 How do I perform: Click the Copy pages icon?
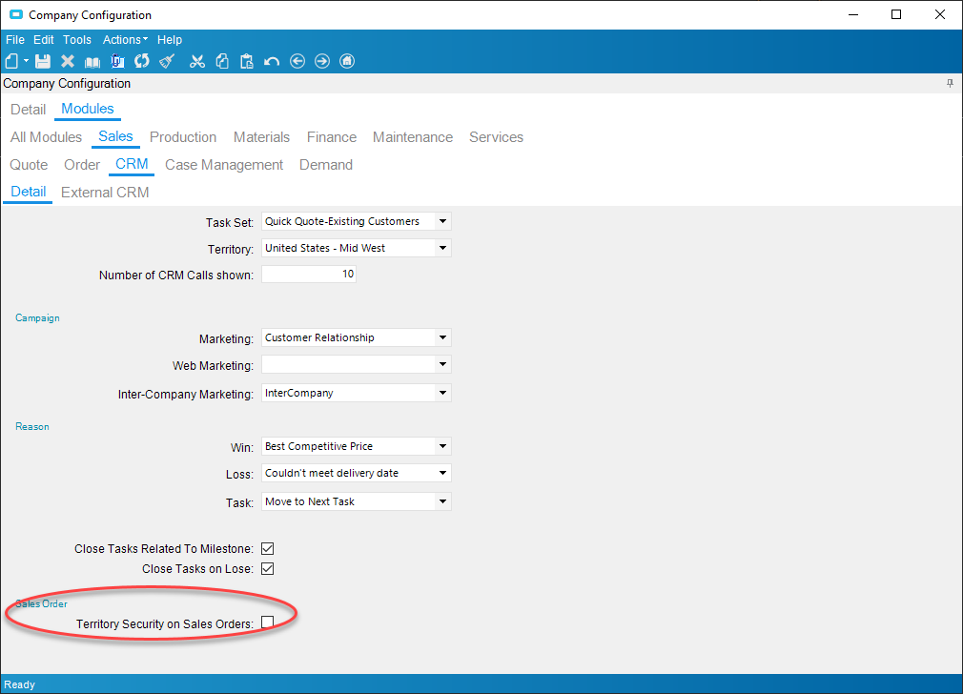[x=222, y=61]
